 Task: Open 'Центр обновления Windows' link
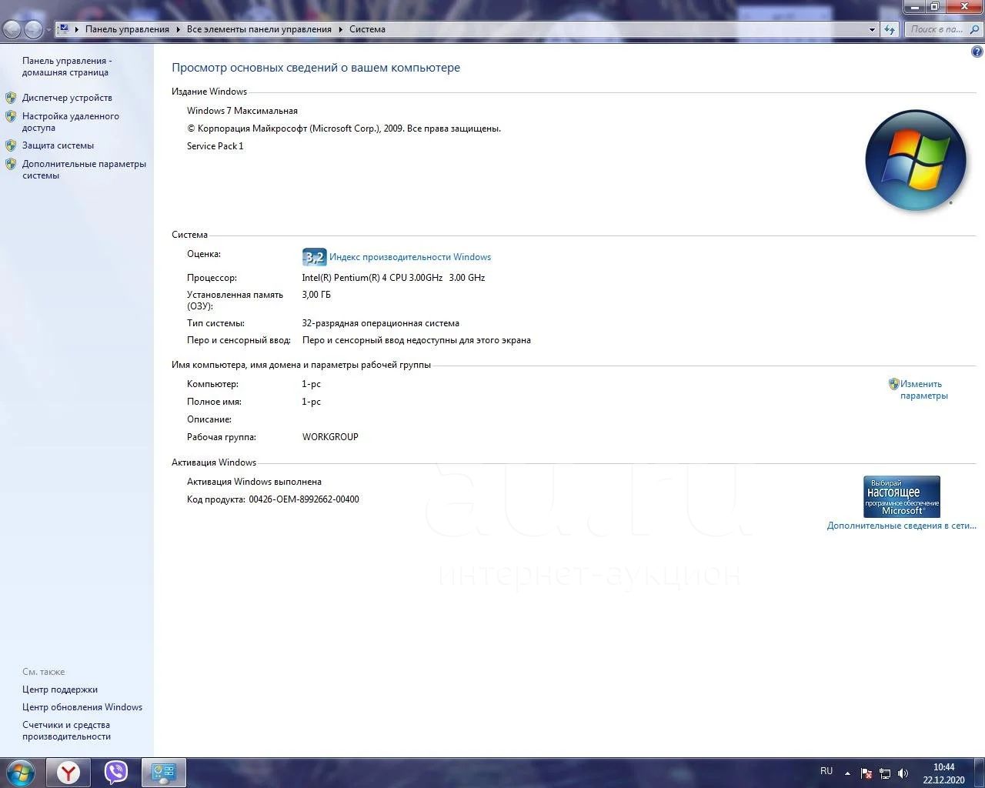82,707
